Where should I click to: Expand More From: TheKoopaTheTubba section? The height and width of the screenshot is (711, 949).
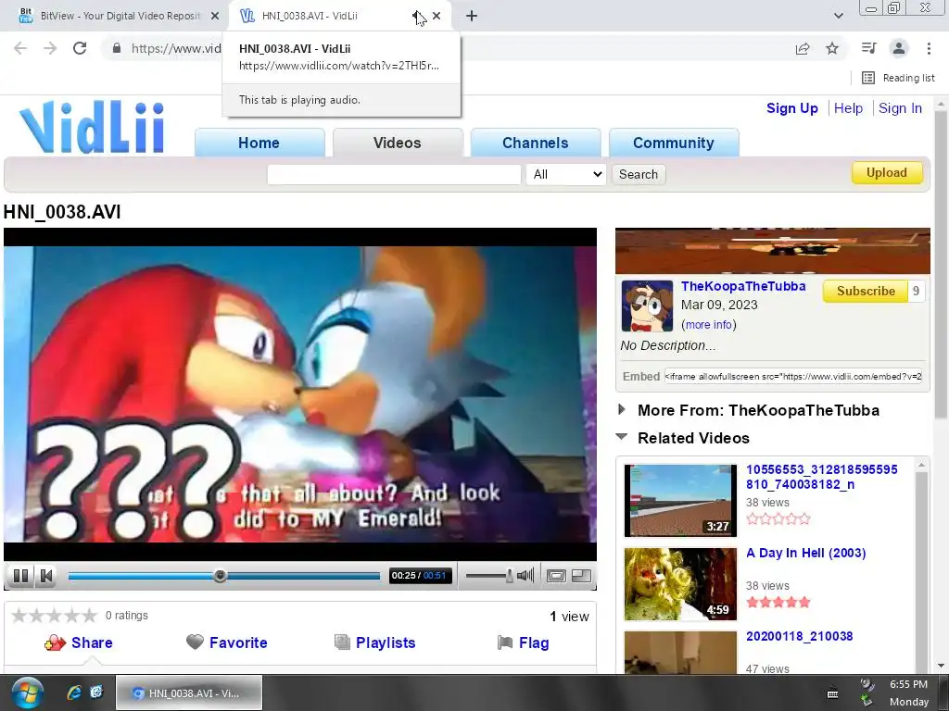[621, 409]
